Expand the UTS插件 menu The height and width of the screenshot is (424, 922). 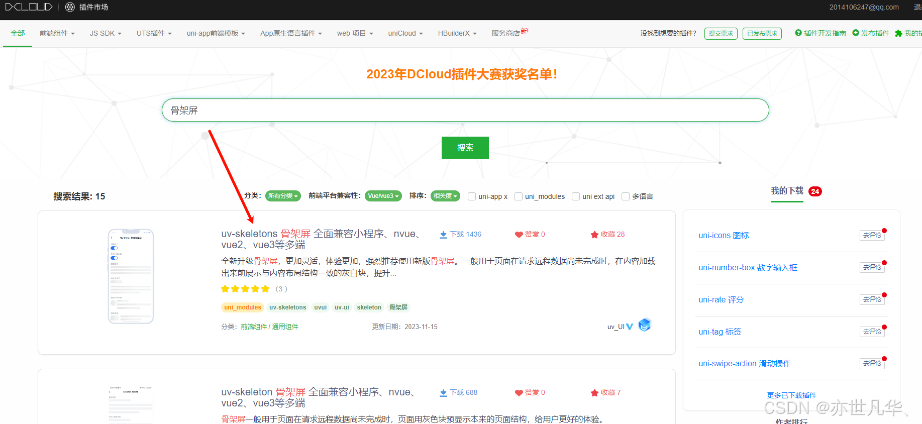(x=154, y=33)
